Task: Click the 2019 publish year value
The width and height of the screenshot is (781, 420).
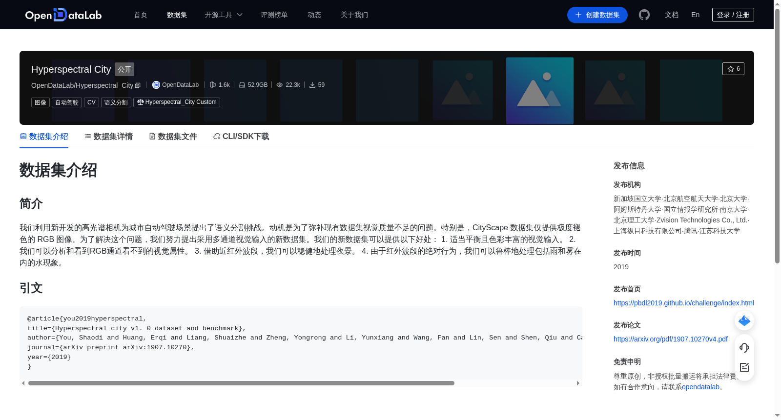Action: click(x=621, y=267)
